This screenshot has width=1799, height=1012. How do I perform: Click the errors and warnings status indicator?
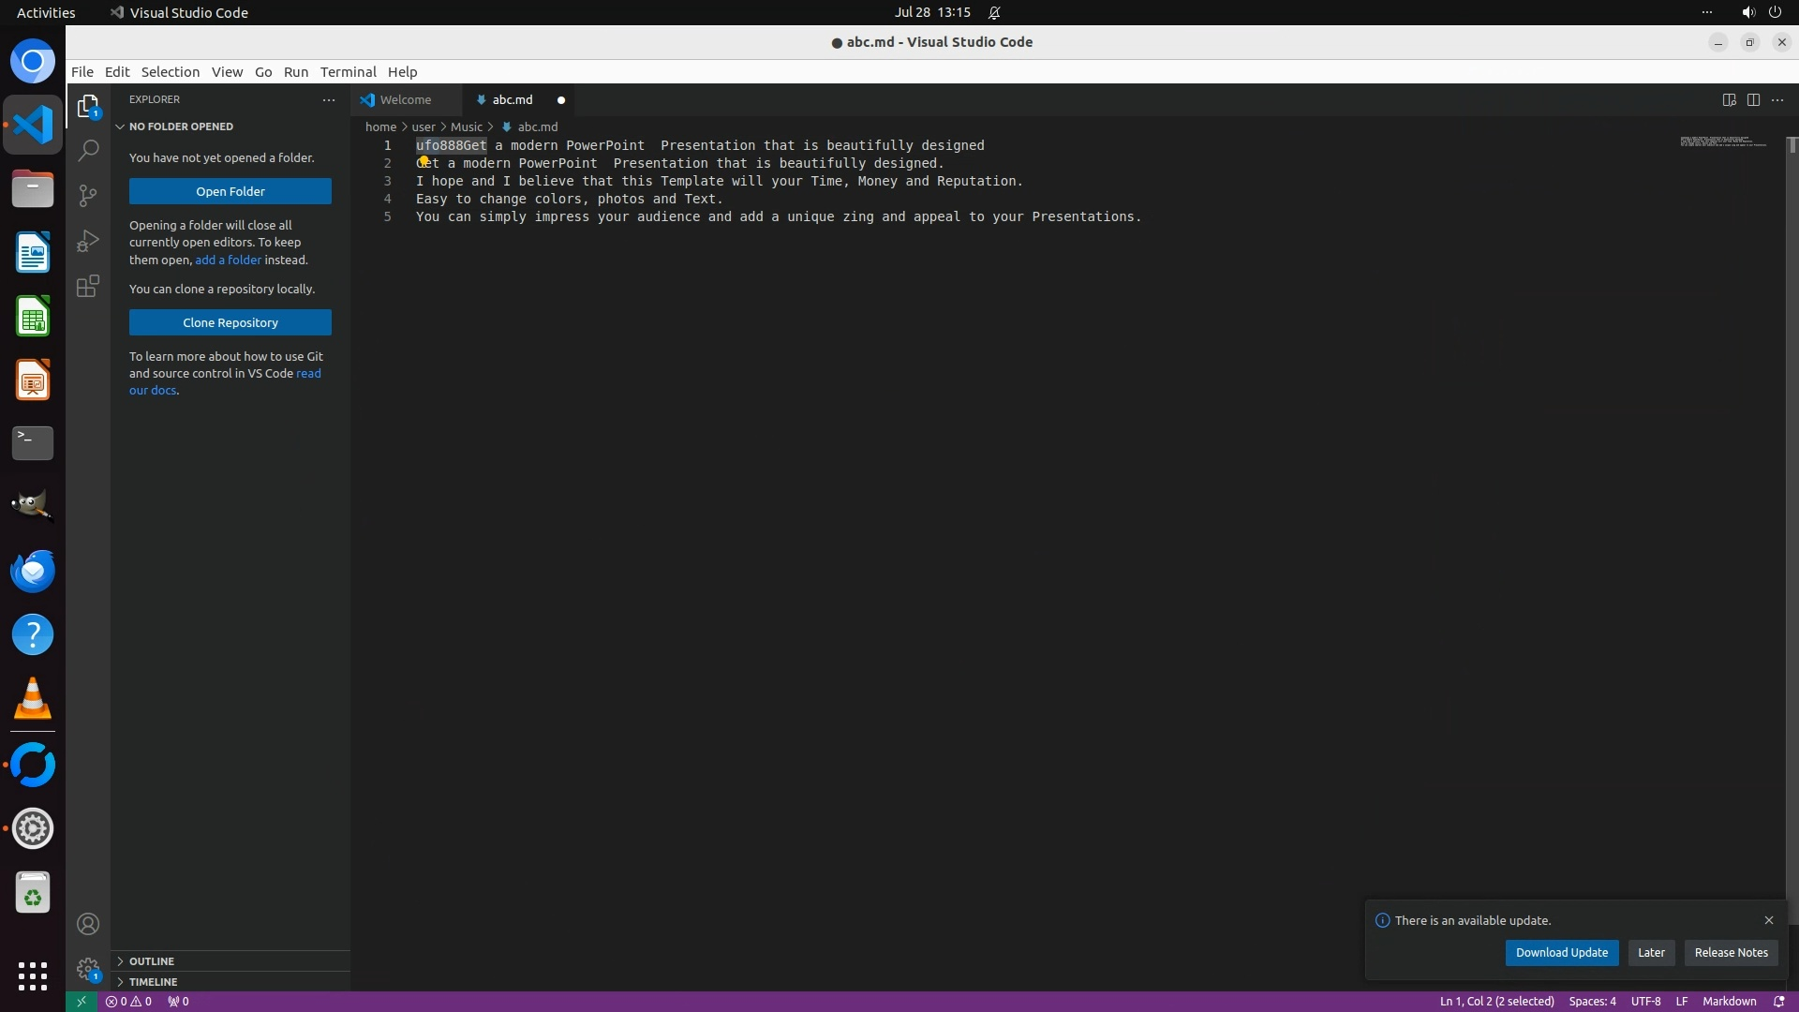pos(128,1001)
